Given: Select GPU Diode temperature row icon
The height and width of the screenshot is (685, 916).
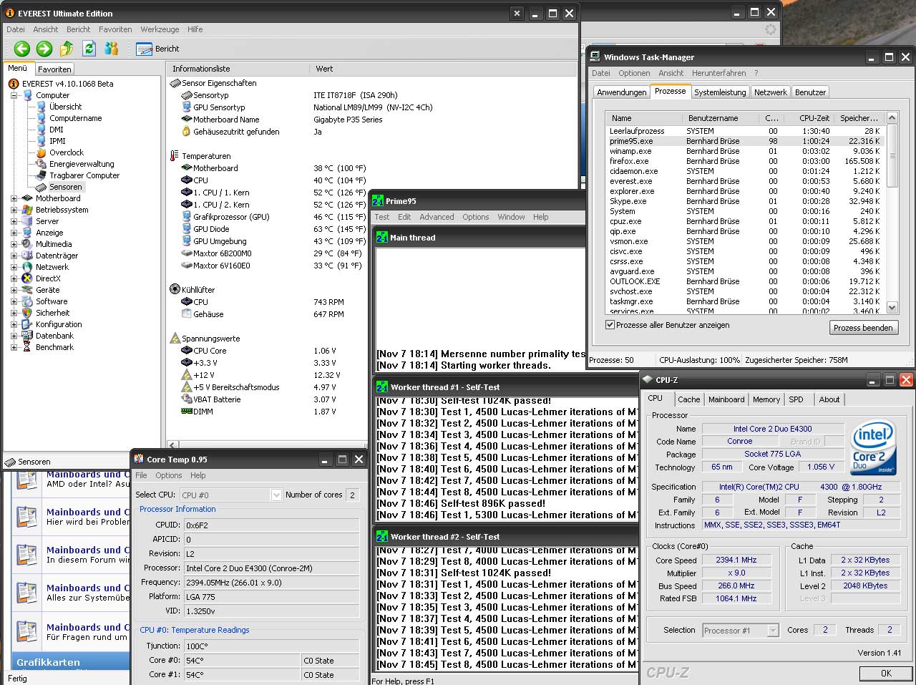Looking at the screenshot, I should click(x=187, y=229).
